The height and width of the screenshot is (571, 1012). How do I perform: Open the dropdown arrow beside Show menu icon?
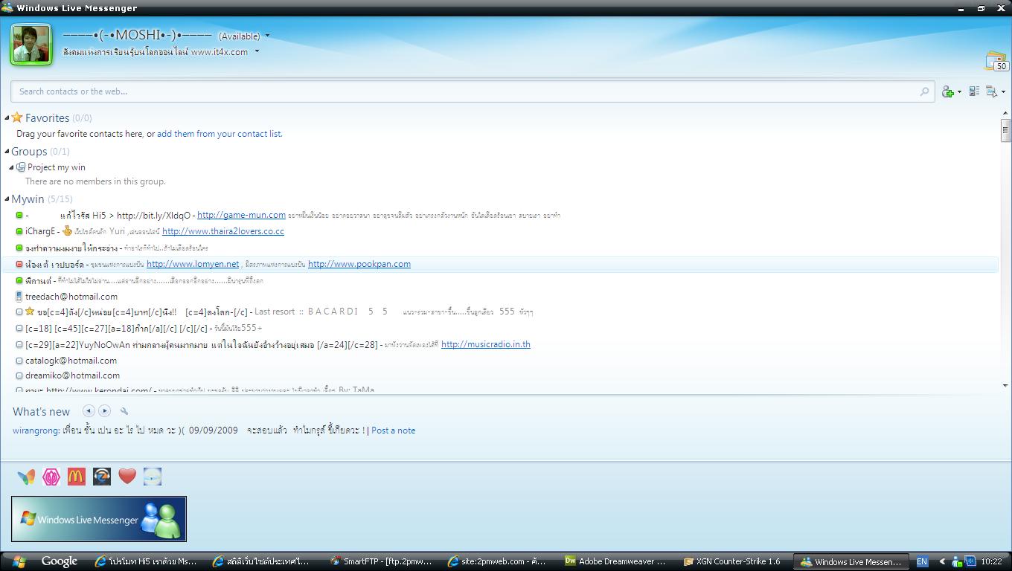(1003, 92)
